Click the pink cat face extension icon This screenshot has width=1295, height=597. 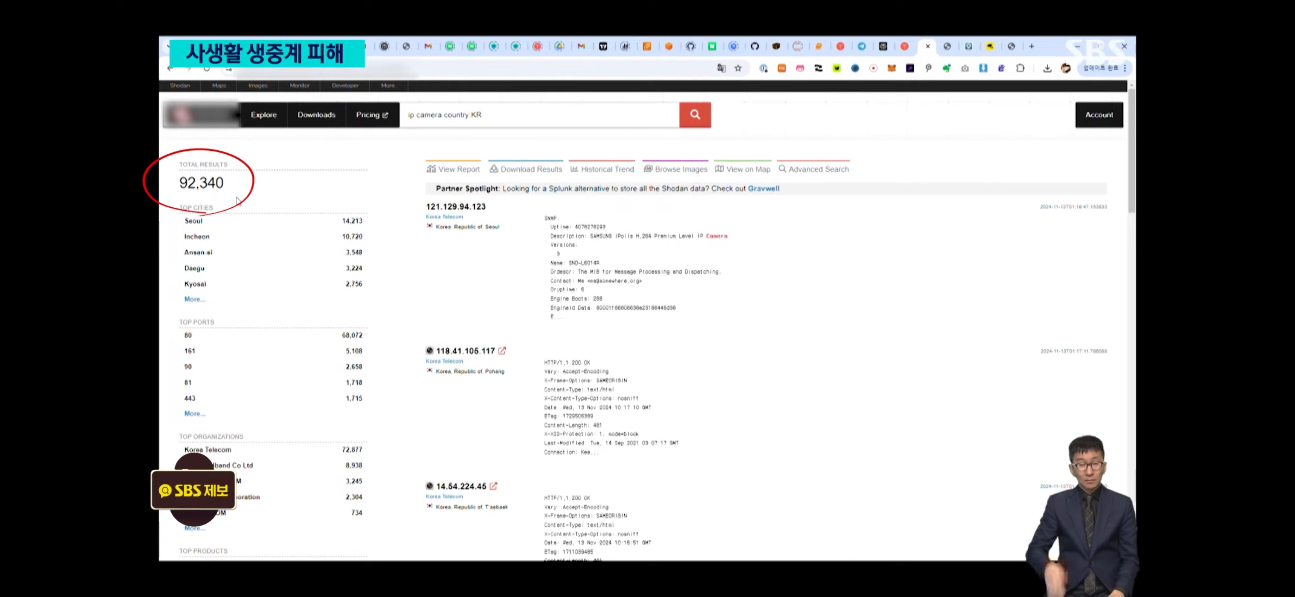[x=800, y=68]
